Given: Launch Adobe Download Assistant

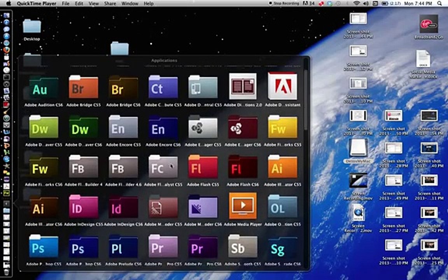Looking at the screenshot, I should tap(282, 86).
